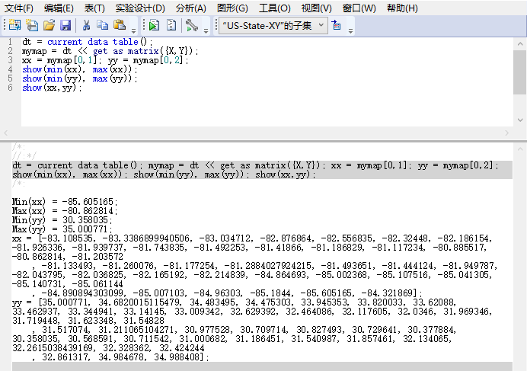Open the 帮助(H) menu
This screenshot has height=371, width=527.
[x=402, y=8]
